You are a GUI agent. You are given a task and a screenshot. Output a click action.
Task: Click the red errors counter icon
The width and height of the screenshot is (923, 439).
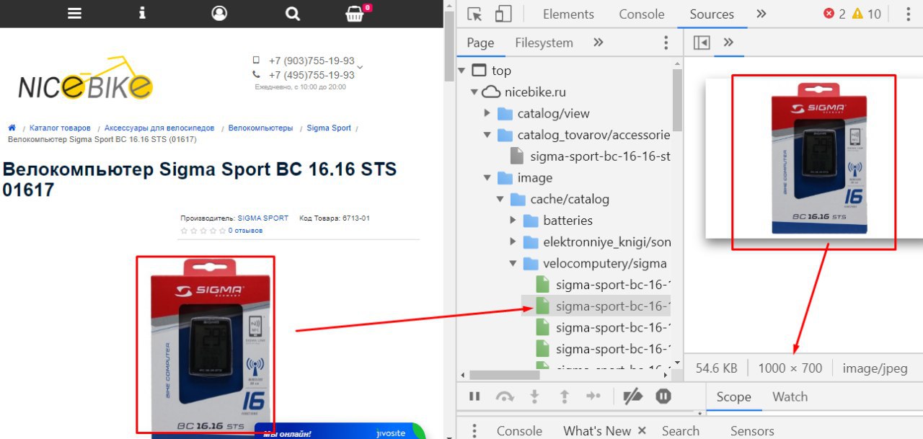pyautogui.click(x=829, y=14)
